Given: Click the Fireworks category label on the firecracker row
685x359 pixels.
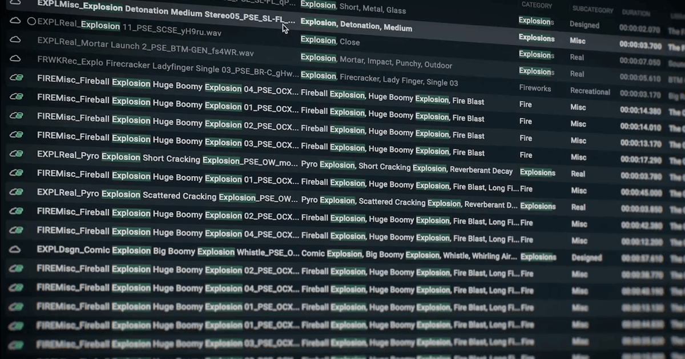Looking at the screenshot, I should [537, 88].
